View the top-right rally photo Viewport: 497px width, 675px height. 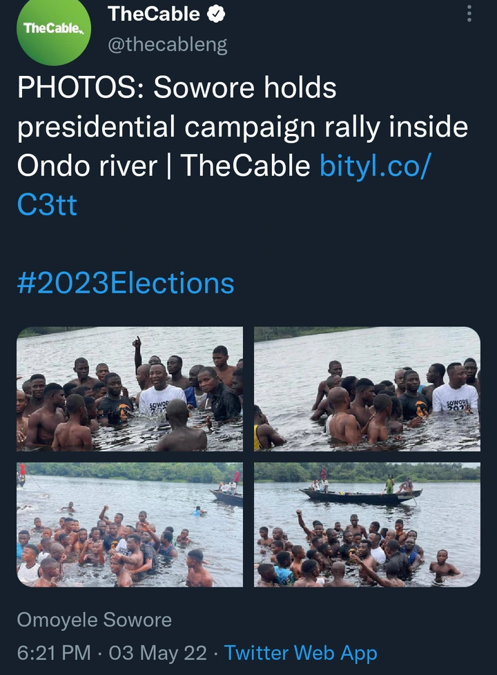[367, 389]
